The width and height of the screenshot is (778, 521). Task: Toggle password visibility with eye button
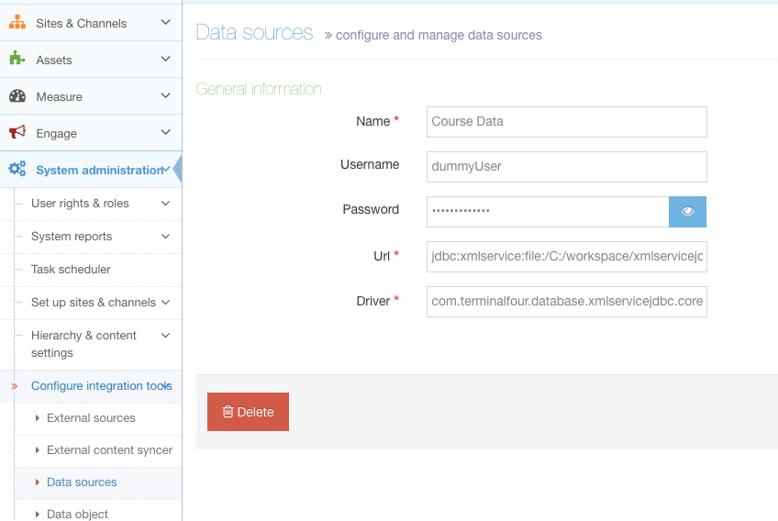coord(687,211)
